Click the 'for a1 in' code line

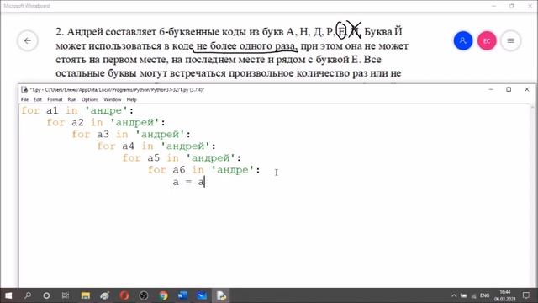(77, 110)
